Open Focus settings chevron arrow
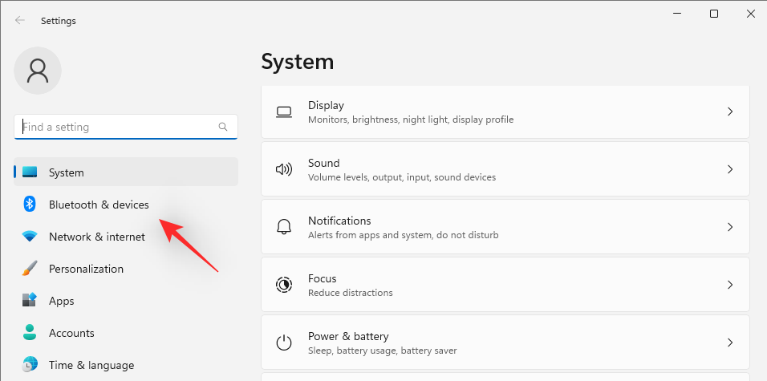The width and height of the screenshot is (767, 381). tap(730, 285)
